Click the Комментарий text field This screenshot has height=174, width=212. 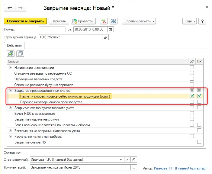coord(80,167)
